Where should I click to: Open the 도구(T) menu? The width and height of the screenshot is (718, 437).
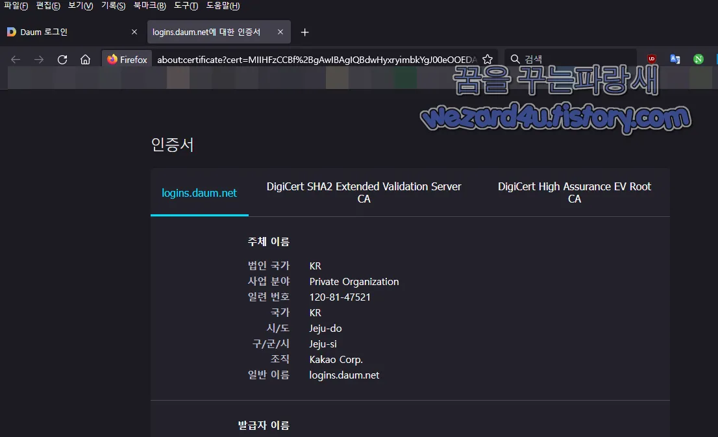[x=186, y=5]
